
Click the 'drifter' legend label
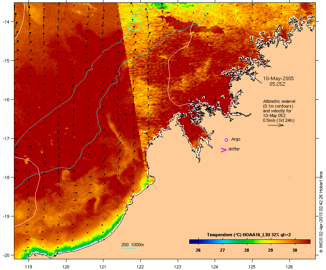(234, 149)
